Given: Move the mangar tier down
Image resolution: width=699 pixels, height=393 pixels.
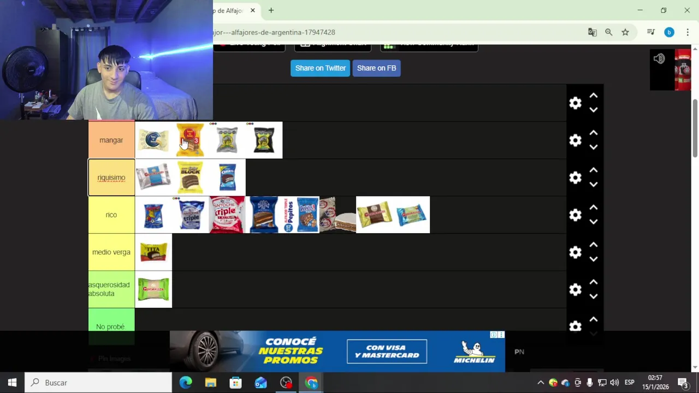Looking at the screenshot, I should [594, 147].
